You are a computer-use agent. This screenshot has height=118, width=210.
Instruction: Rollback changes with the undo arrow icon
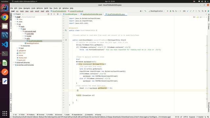point(199,11)
